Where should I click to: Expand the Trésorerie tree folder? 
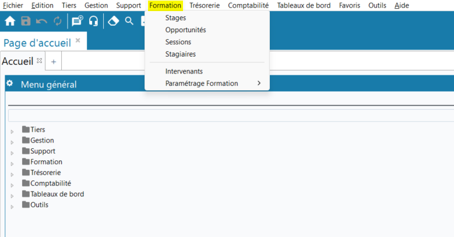coord(12,173)
